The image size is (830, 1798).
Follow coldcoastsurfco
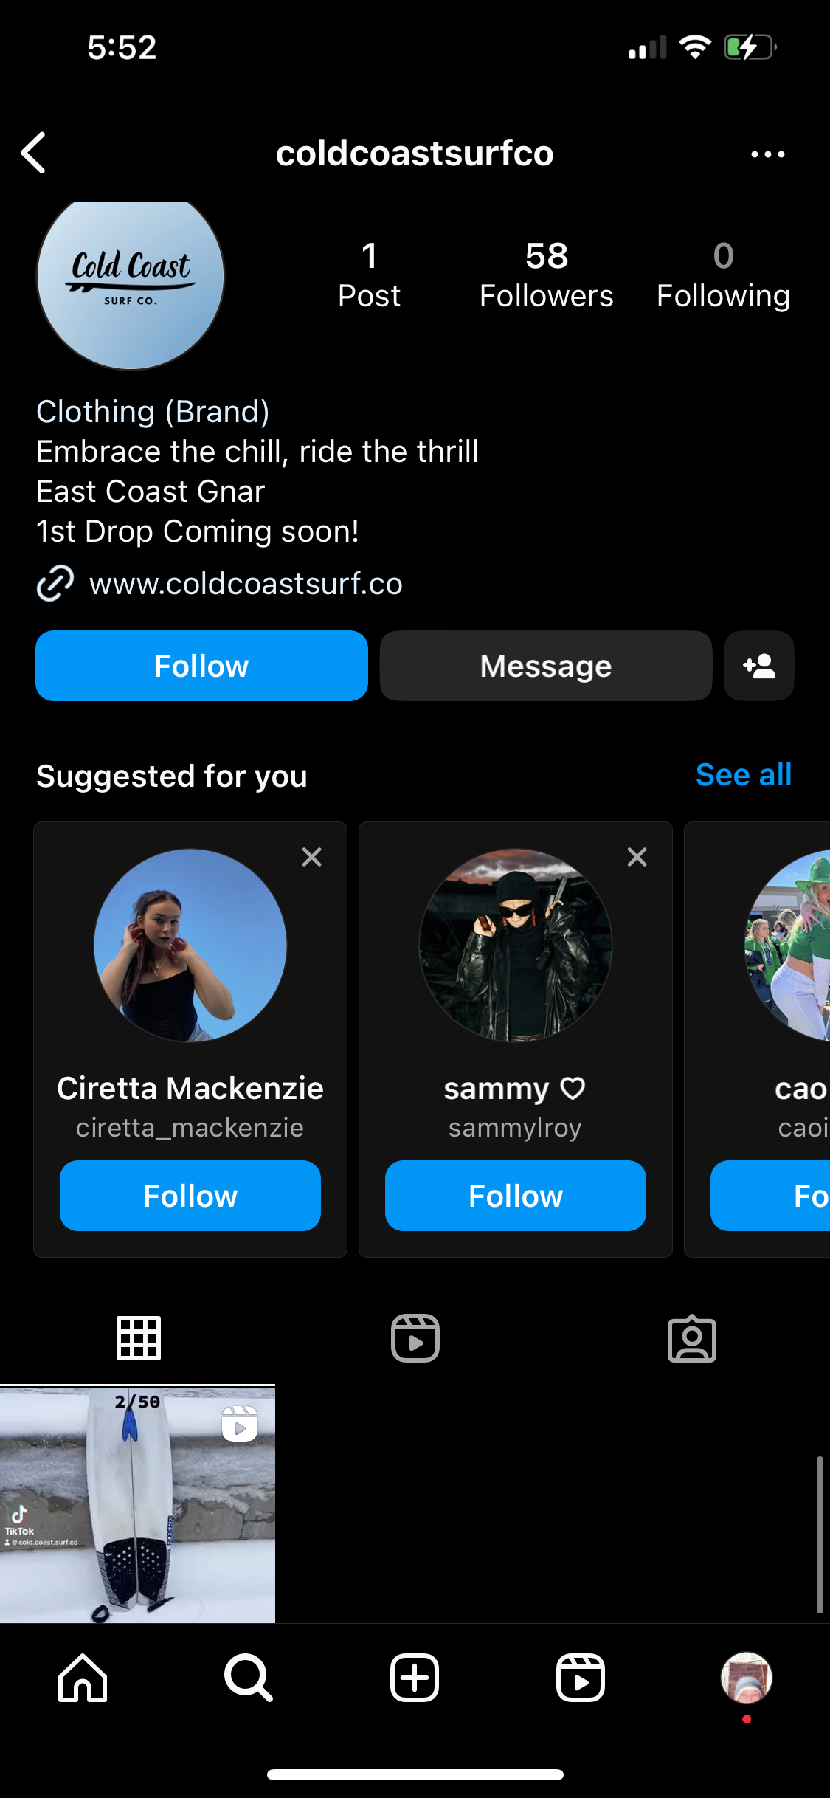[201, 666]
